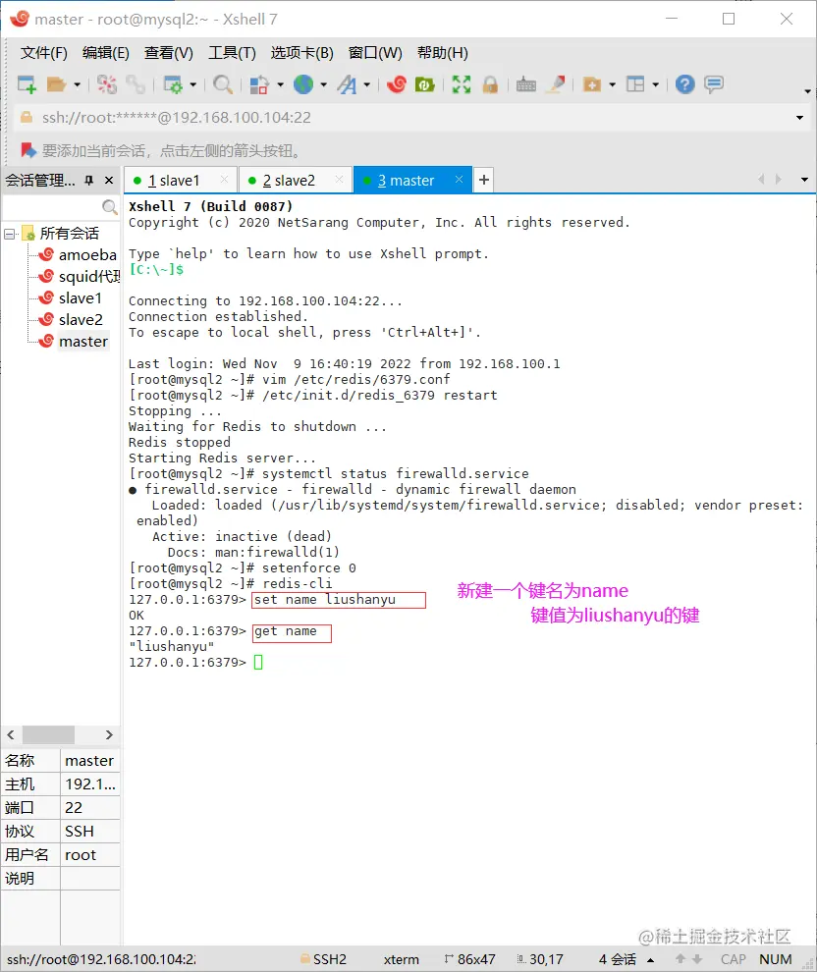Click the keyboard mapping toolbar icon

(526, 84)
